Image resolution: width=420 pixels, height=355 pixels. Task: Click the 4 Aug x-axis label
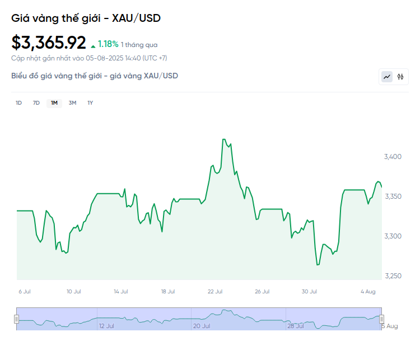(x=368, y=291)
